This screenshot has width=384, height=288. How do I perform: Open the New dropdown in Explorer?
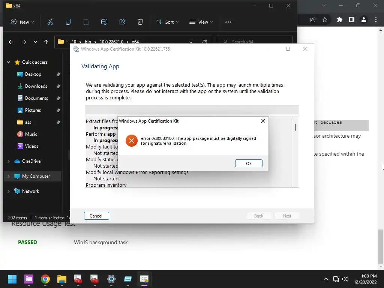(x=22, y=22)
